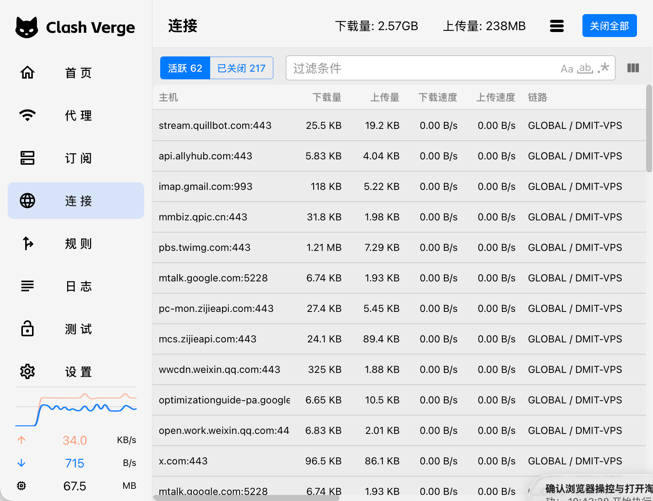The image size is (653, 501).
Task: Select the open.work.weixin.qq.com connection row
Action: click(399, 430)
